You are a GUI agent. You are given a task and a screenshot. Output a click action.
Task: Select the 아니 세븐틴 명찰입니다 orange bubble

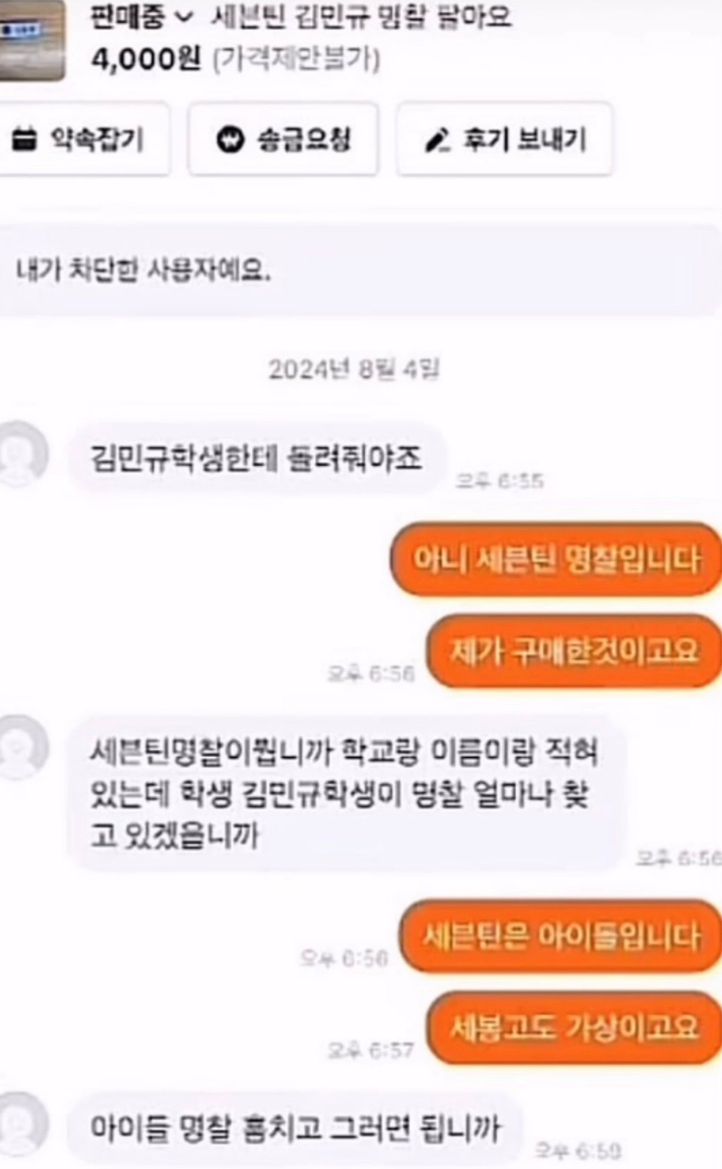click(x=556, y=559)
